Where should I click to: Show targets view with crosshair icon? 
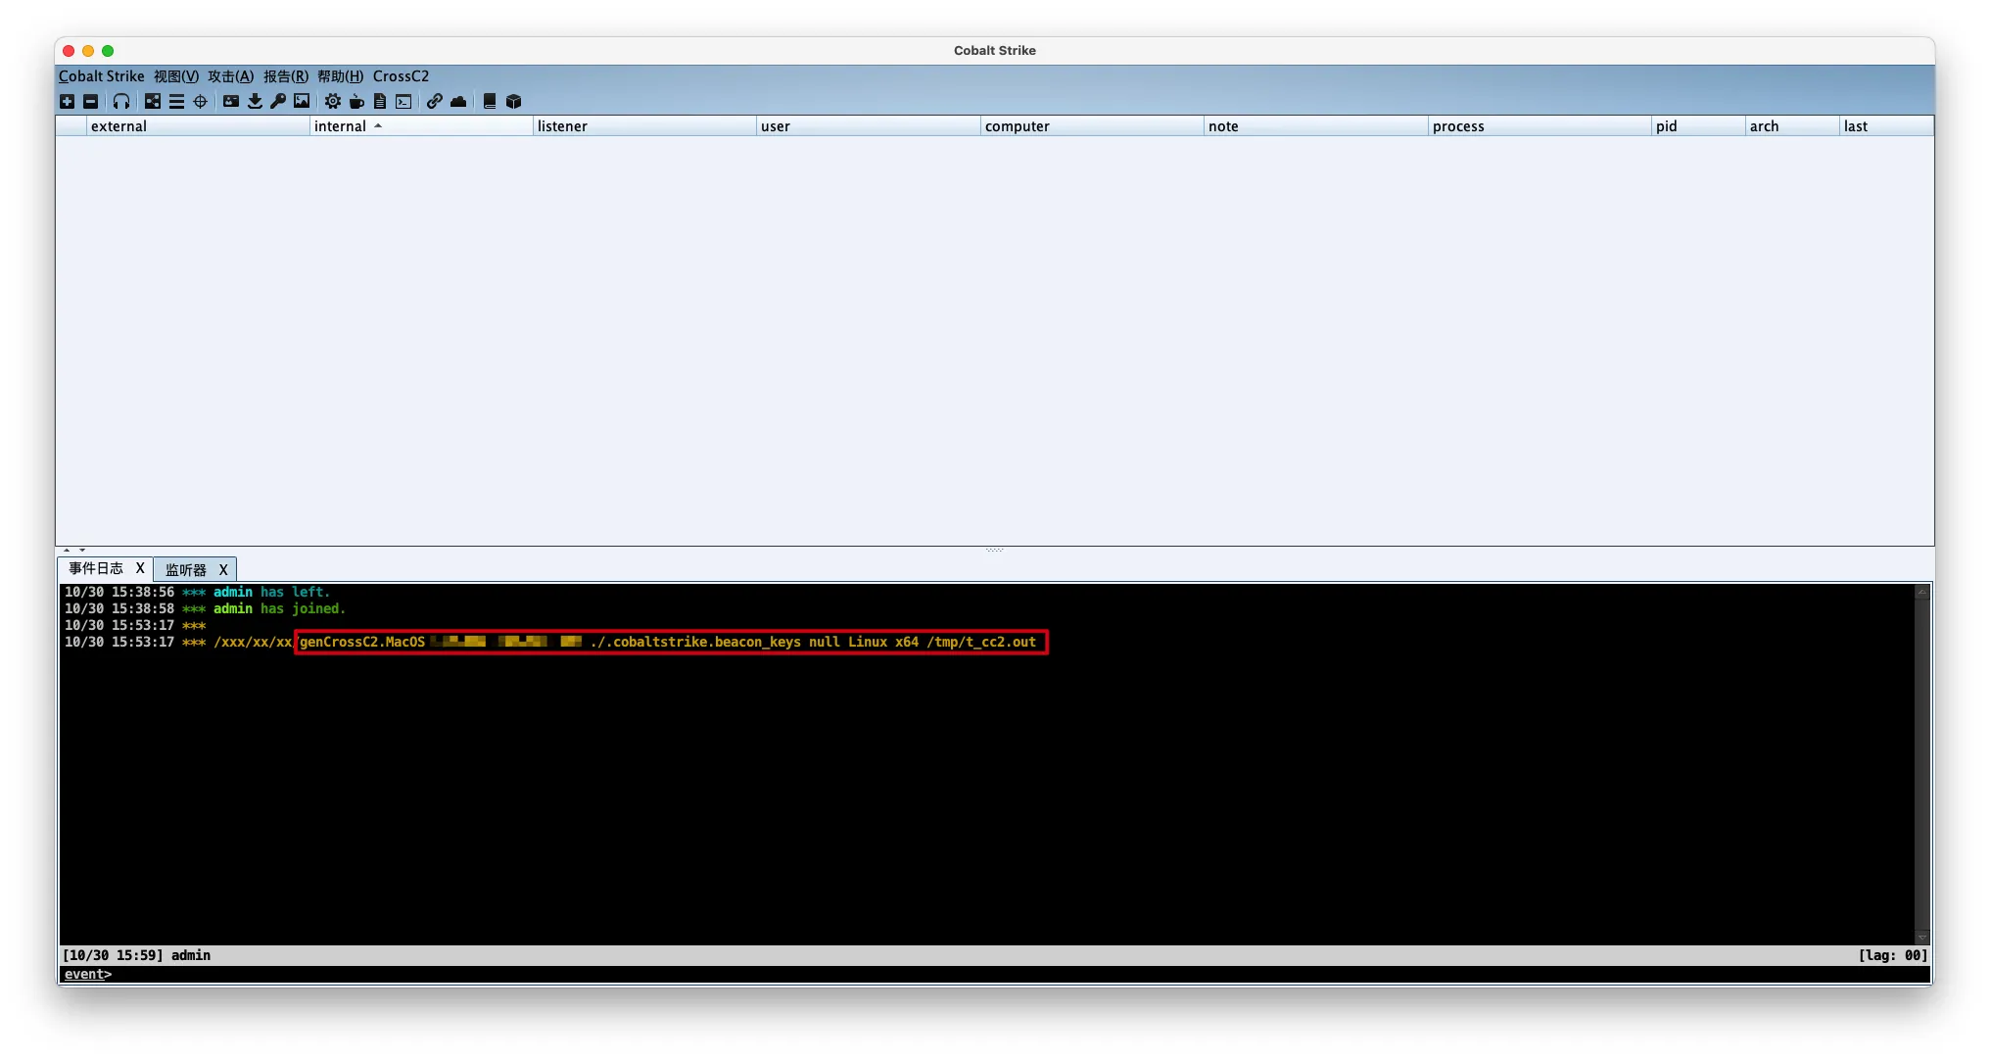(x=201, y=102)
